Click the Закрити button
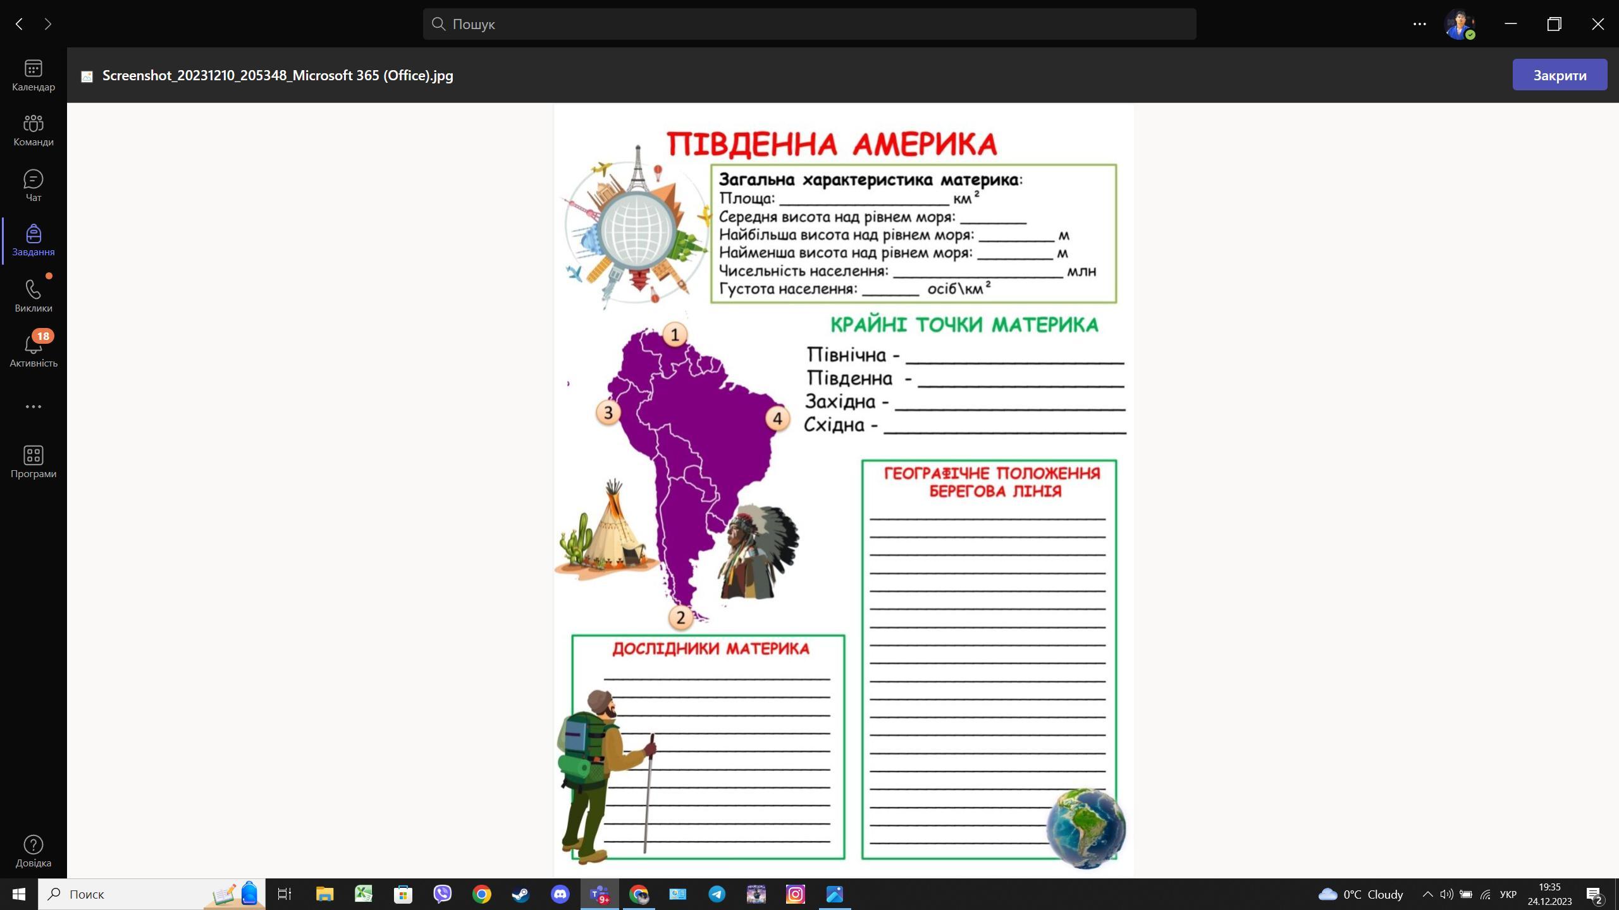 [x=1559, y=75]
